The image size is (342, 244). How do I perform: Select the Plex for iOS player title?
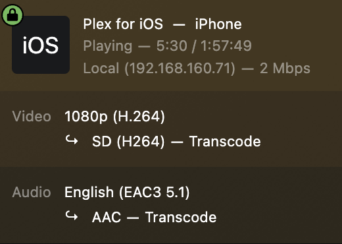(x=123, y=24)
